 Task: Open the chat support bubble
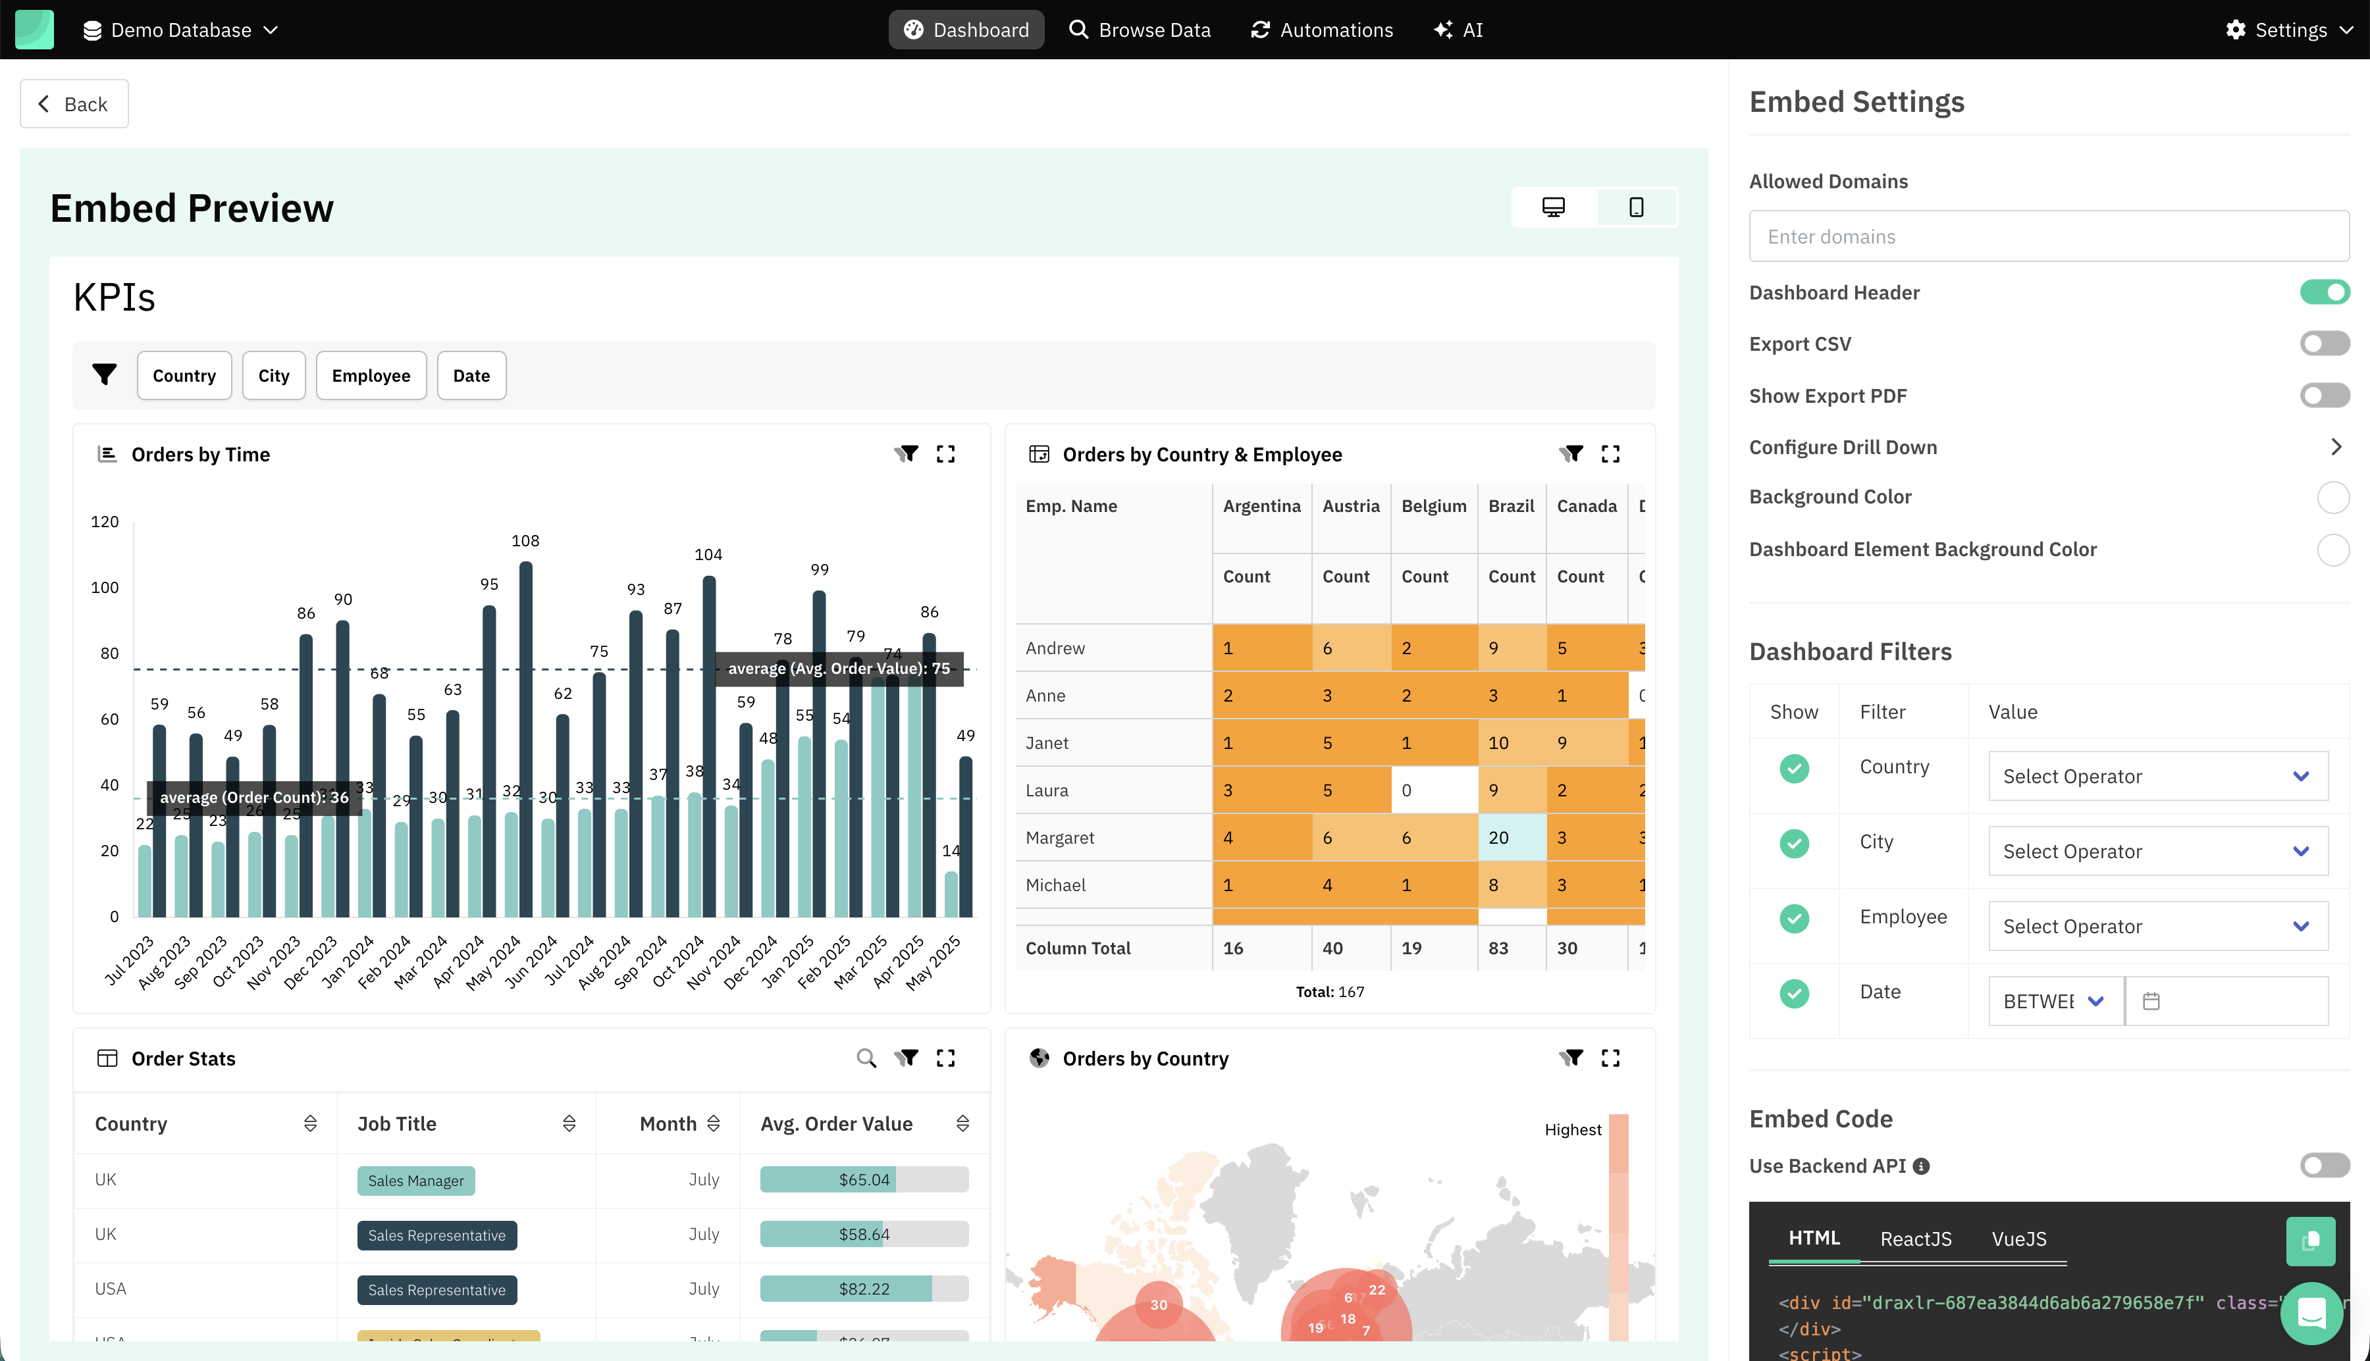point(2311,1314)
